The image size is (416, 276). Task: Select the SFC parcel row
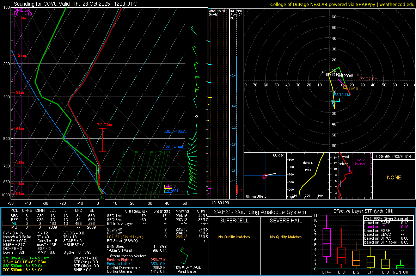(53, 216)
